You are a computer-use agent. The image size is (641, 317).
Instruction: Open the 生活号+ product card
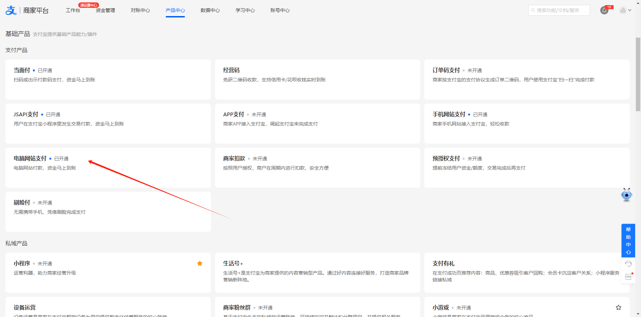[x=317, y=273]
